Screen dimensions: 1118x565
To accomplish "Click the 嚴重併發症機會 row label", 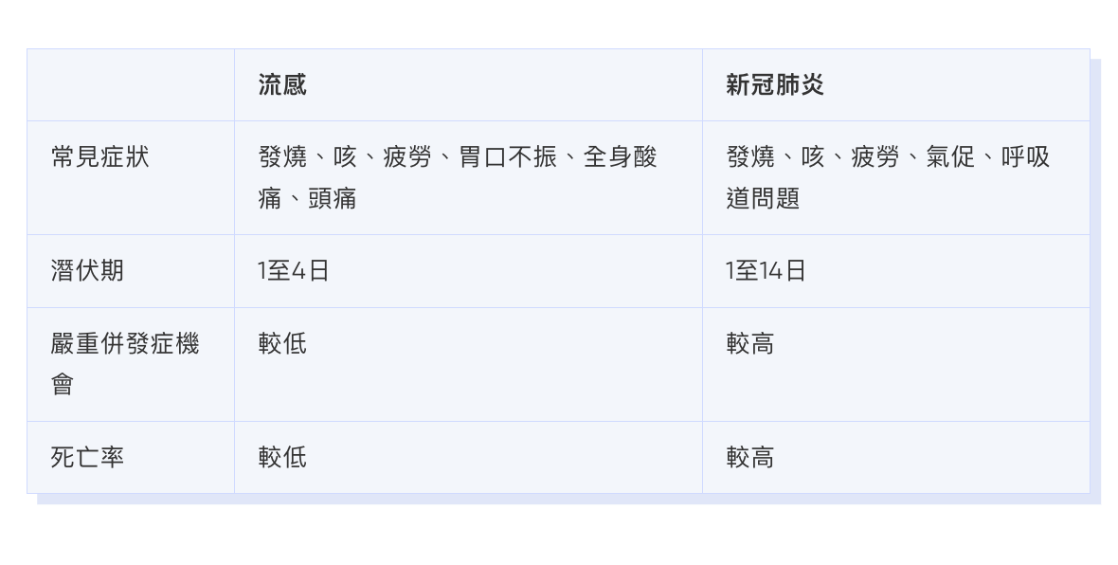I will (x=124, y=344).
